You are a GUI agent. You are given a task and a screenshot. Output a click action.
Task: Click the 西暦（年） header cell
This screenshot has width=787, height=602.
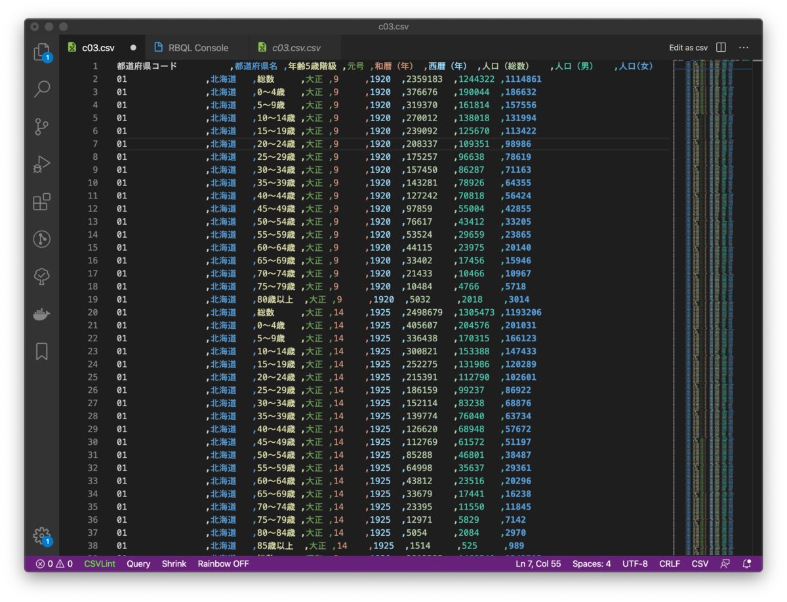(x=448, y=66)
